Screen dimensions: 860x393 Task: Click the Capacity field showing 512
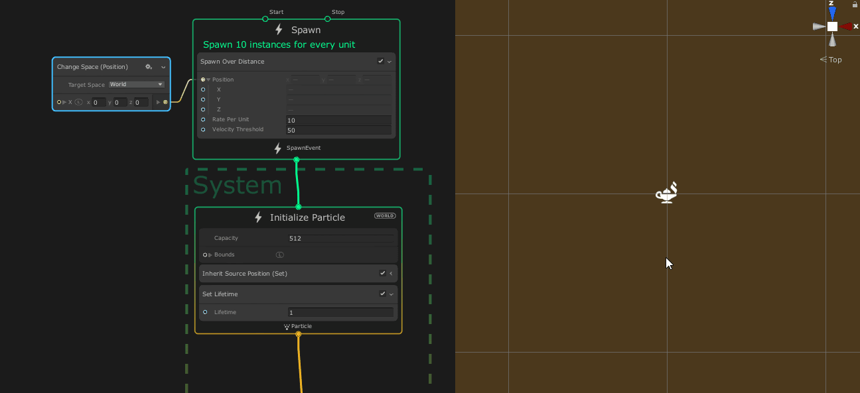tap(341, 238)
